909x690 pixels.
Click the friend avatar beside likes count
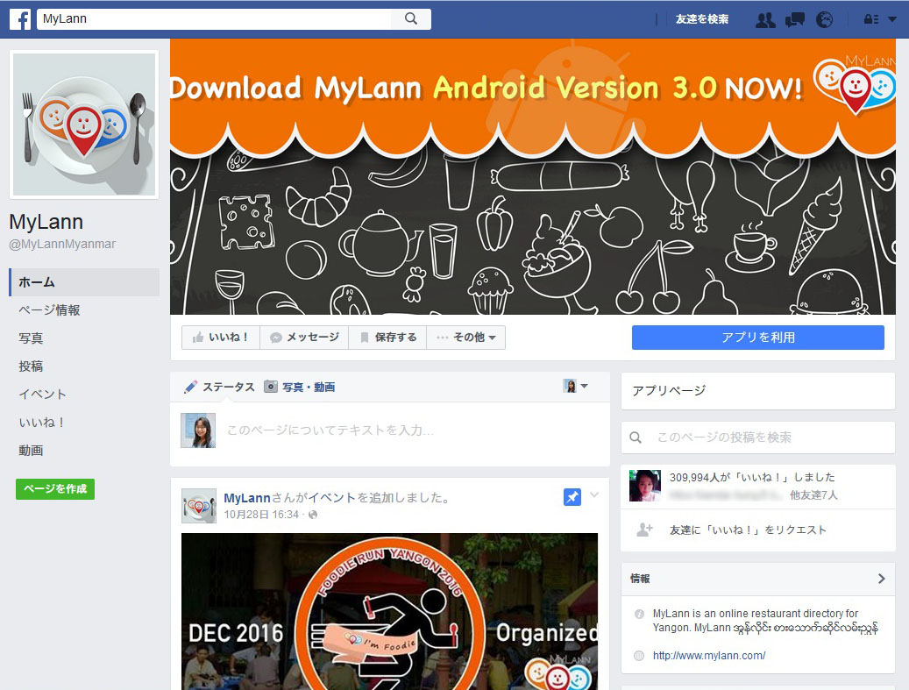[644, 486]
